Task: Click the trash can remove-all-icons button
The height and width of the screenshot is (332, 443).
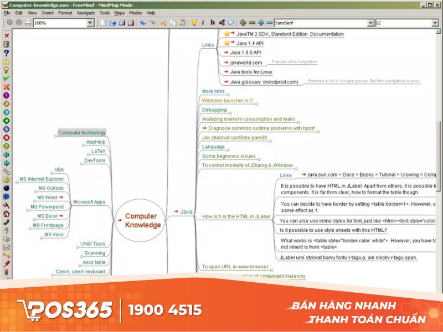Action: click(6, 44)
